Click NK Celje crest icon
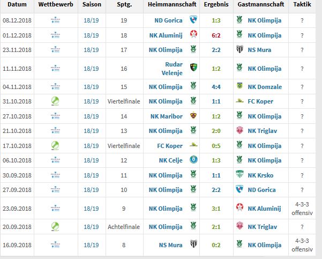Image resolution: width=322 pixels, height=259 pixels. 193,160
